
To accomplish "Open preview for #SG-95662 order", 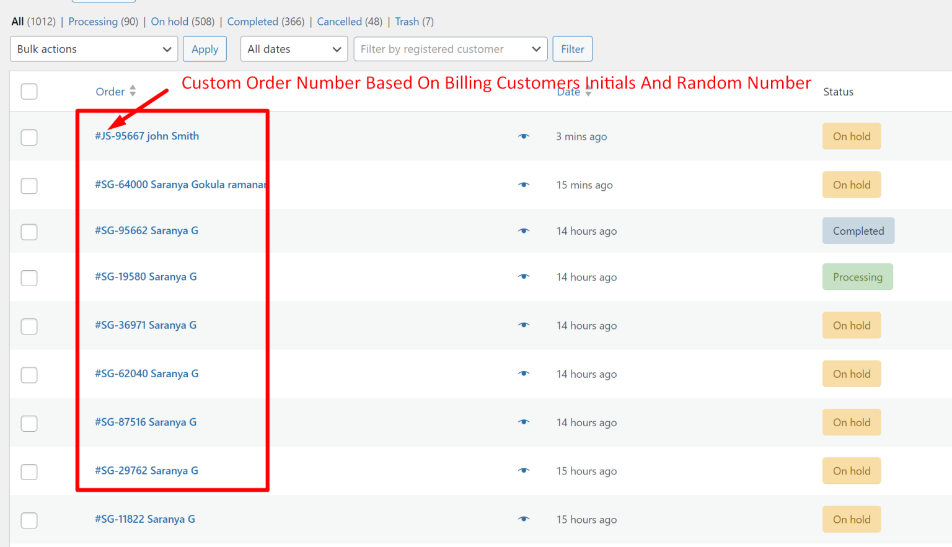I will coord(524,230).
